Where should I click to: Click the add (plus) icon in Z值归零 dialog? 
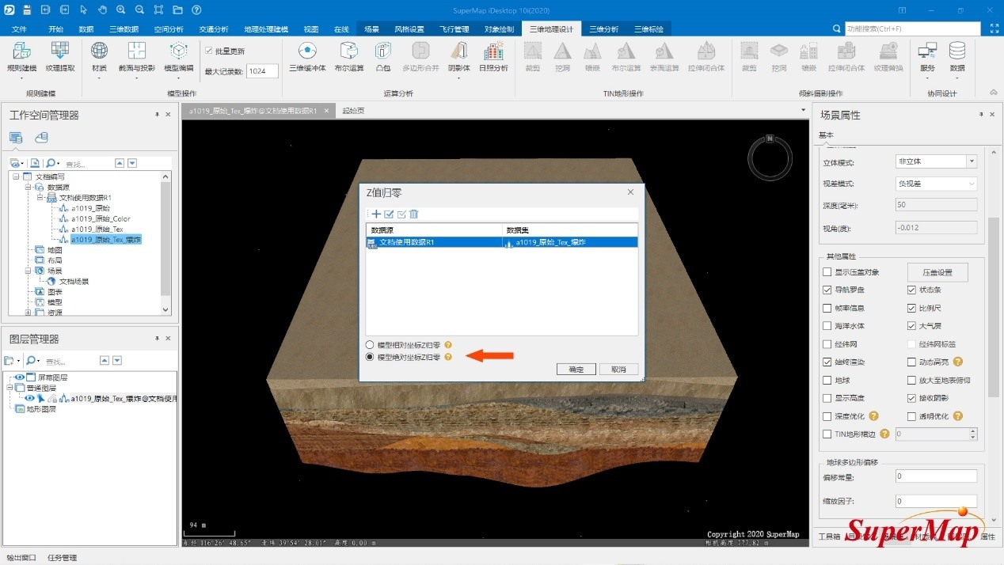(376, 214)
